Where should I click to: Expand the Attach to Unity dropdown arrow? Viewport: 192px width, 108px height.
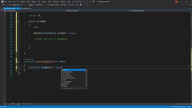(59, 5)
